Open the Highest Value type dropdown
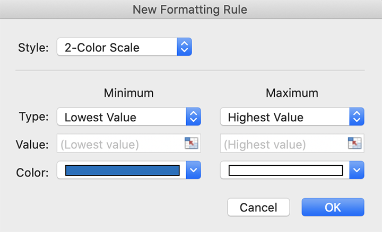Viewport: 382px width, 232px height. coord(292,117)
